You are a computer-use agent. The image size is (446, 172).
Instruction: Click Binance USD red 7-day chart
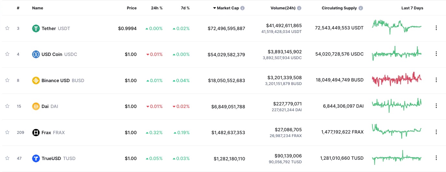[x=397, y=79]
